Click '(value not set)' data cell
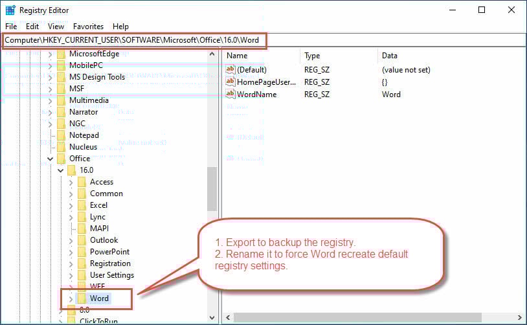This screenshot has width=527, height=325. click(406, 70)
